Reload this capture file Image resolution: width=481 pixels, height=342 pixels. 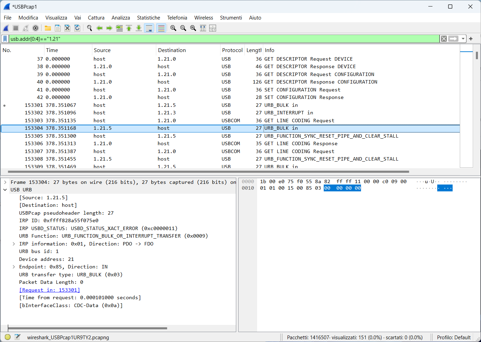[x=77, y=28]
